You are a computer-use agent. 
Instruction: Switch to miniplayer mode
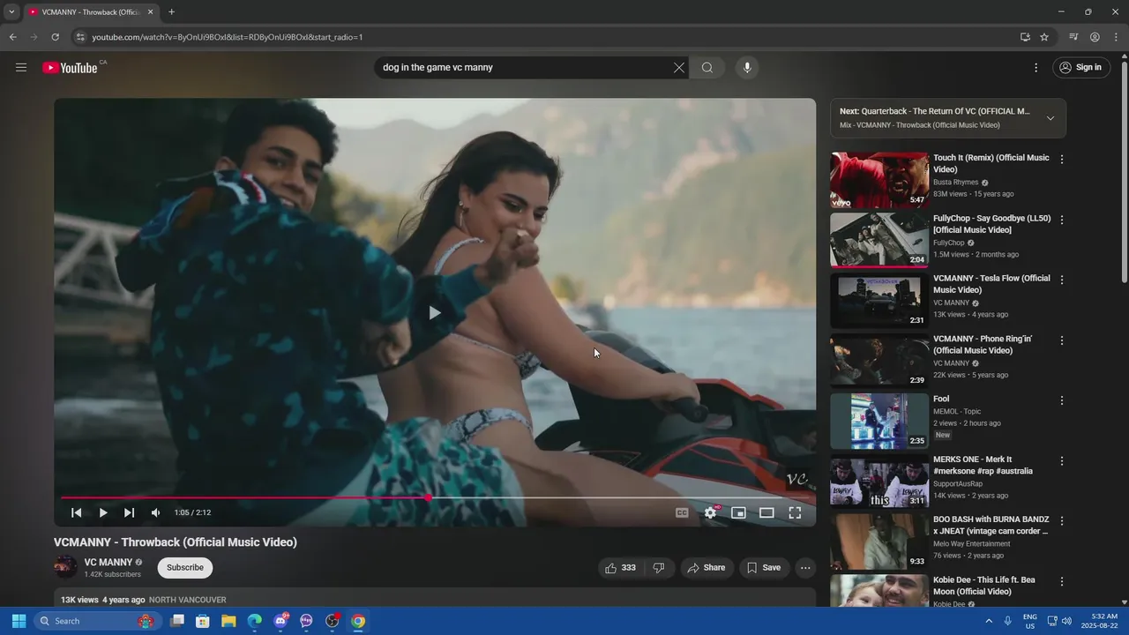(x=738, y=512)
